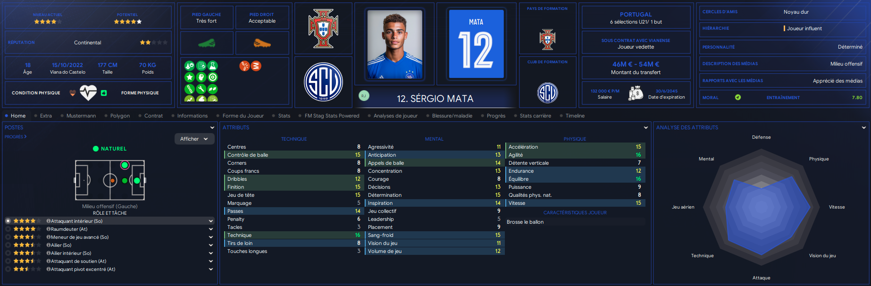The height and width of the screenshot is (286, 871).
Task: Collapse the Attributs panel chevron
Action: [x=646, y=127]
